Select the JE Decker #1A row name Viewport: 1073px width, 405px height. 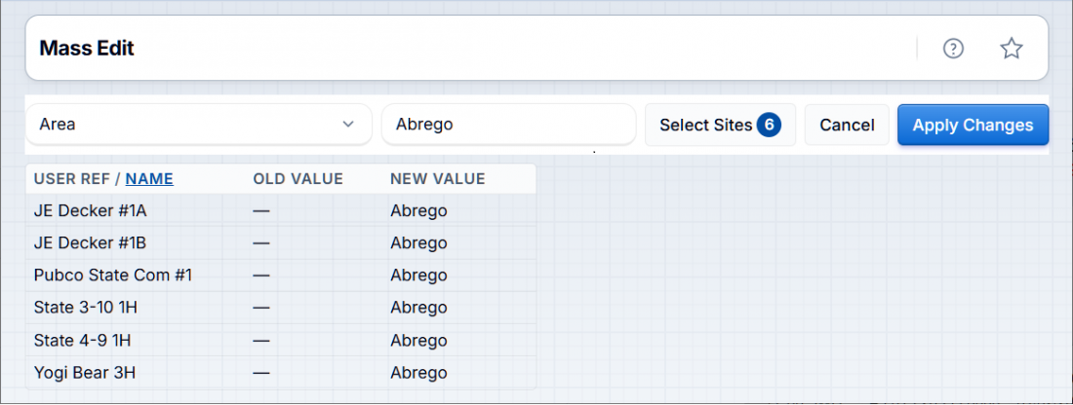pos(91,211)
